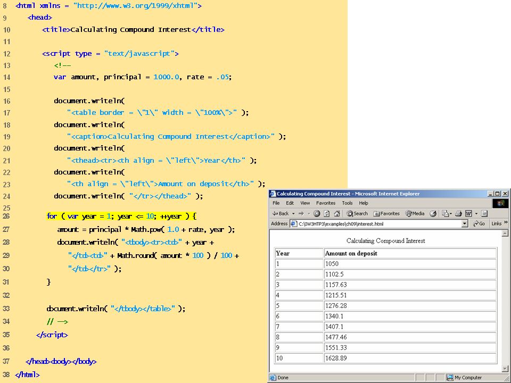Open the File menu

[276, 203]
